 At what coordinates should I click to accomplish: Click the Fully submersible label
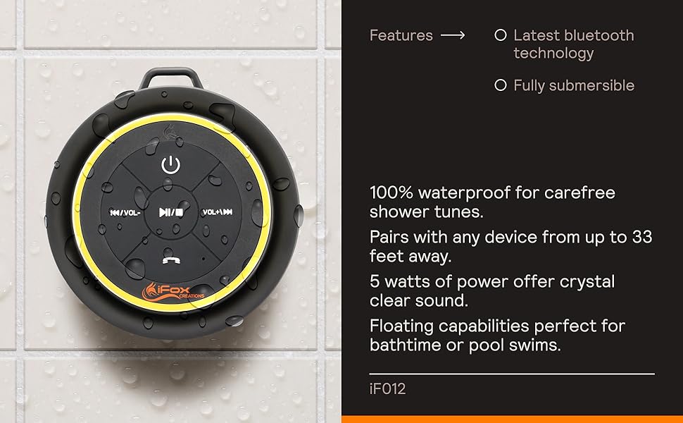coord(574,85)
